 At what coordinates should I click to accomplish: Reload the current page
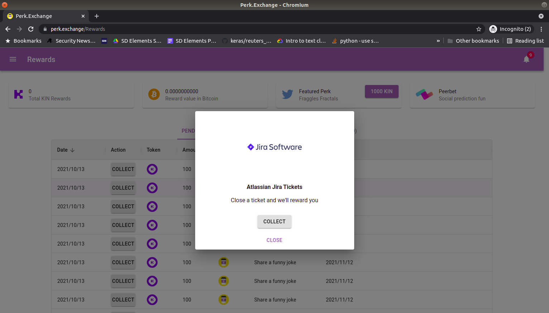(x=31, y=29)
